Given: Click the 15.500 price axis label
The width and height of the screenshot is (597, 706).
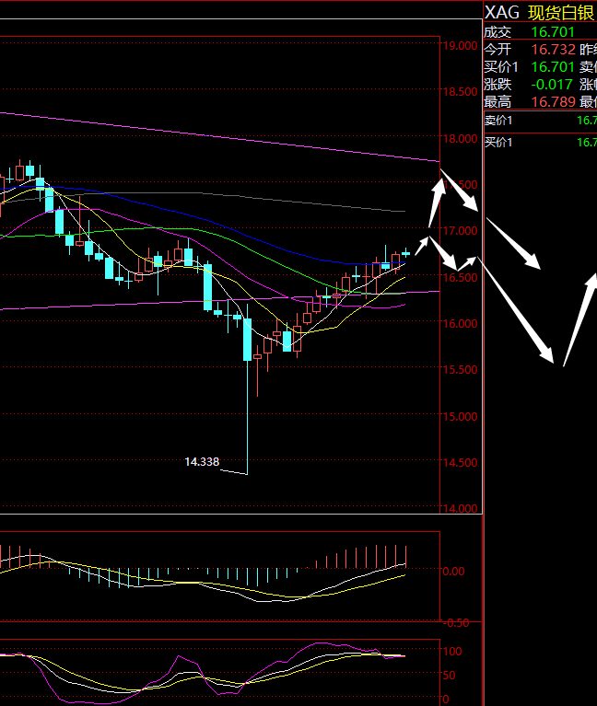Looking at the screenshot, I should 460,370.
